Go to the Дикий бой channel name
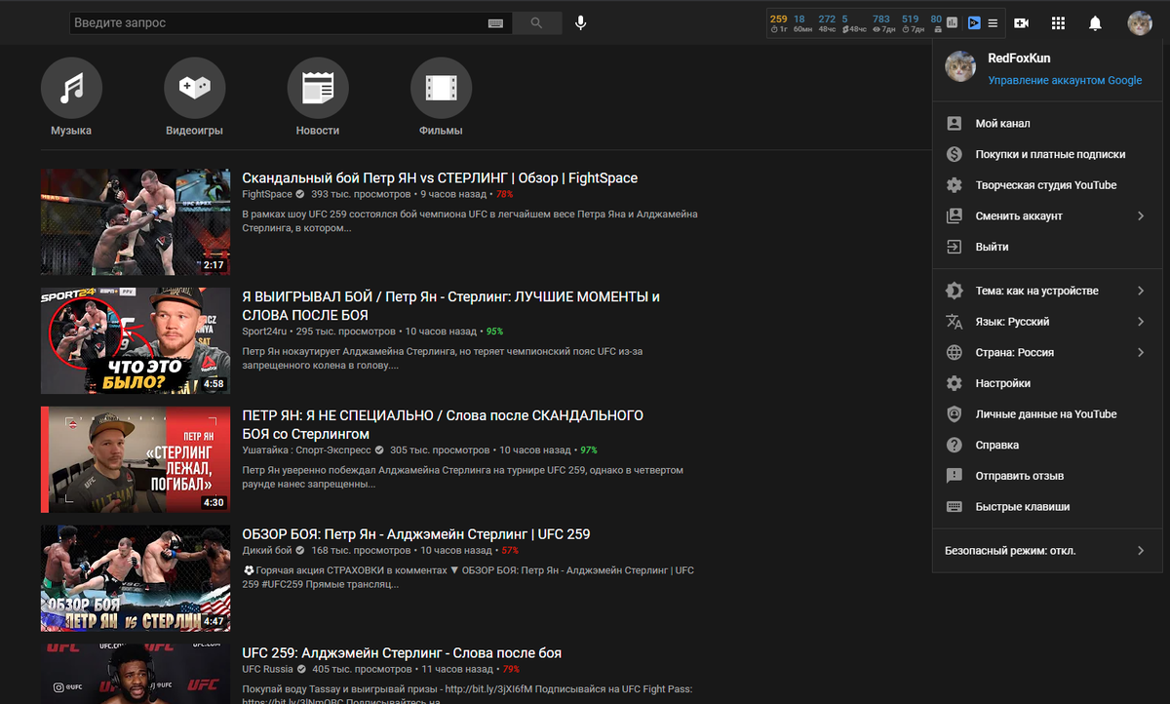The width and height of the screenshot is (1170, 704). pos(266,551)
